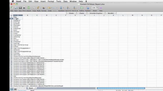Click the Sort A-Z icon
This screenshot has height=91, width=163.
68,8
